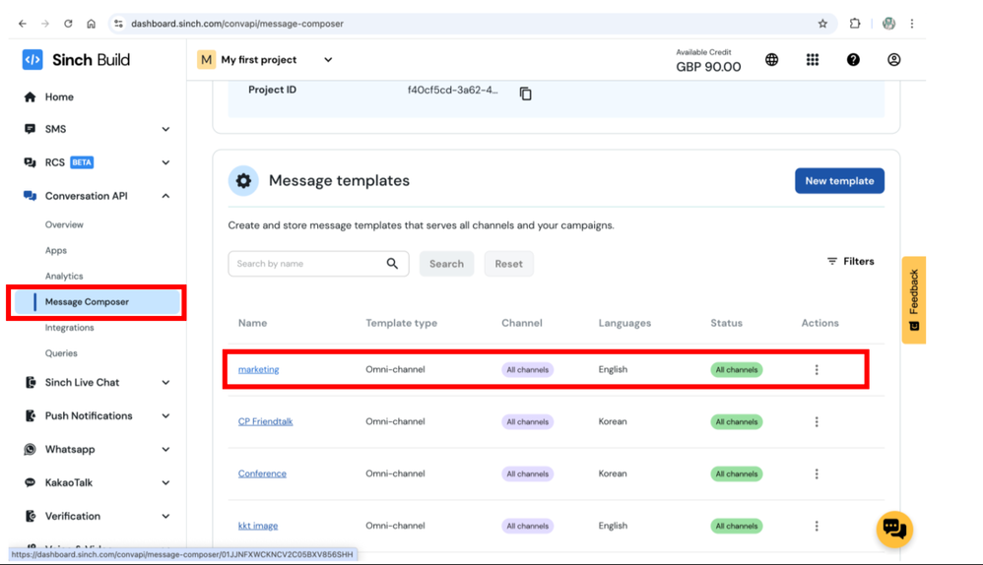Open the user account profile icon
The image size is (983, 565).
893,60
